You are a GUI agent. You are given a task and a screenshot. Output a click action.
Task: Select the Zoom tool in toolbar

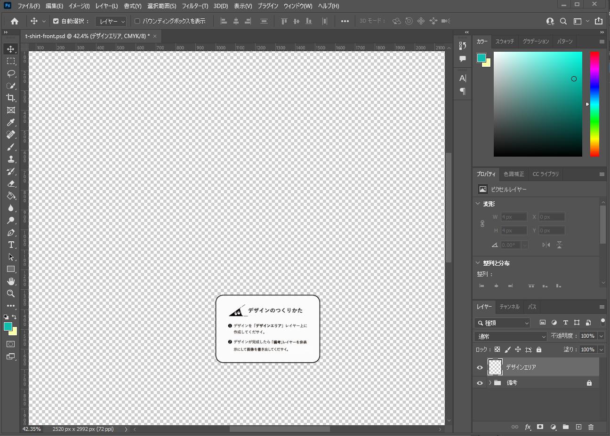[11, 293]
